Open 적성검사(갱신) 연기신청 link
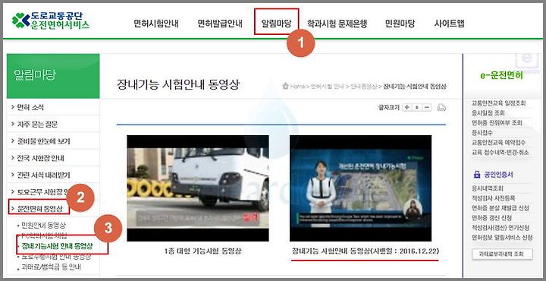The width and height of the screenshot is (546, 281). (500, 228)
